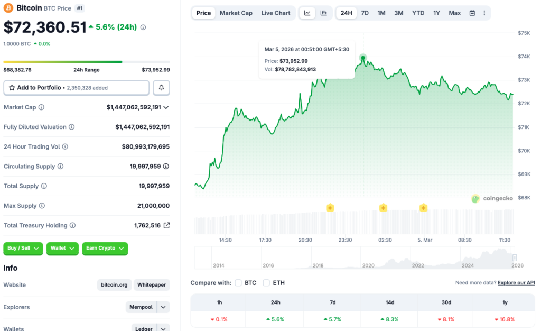
Task: Open Total Treasury Holding external link icon
Action: [x=166, y=225]
